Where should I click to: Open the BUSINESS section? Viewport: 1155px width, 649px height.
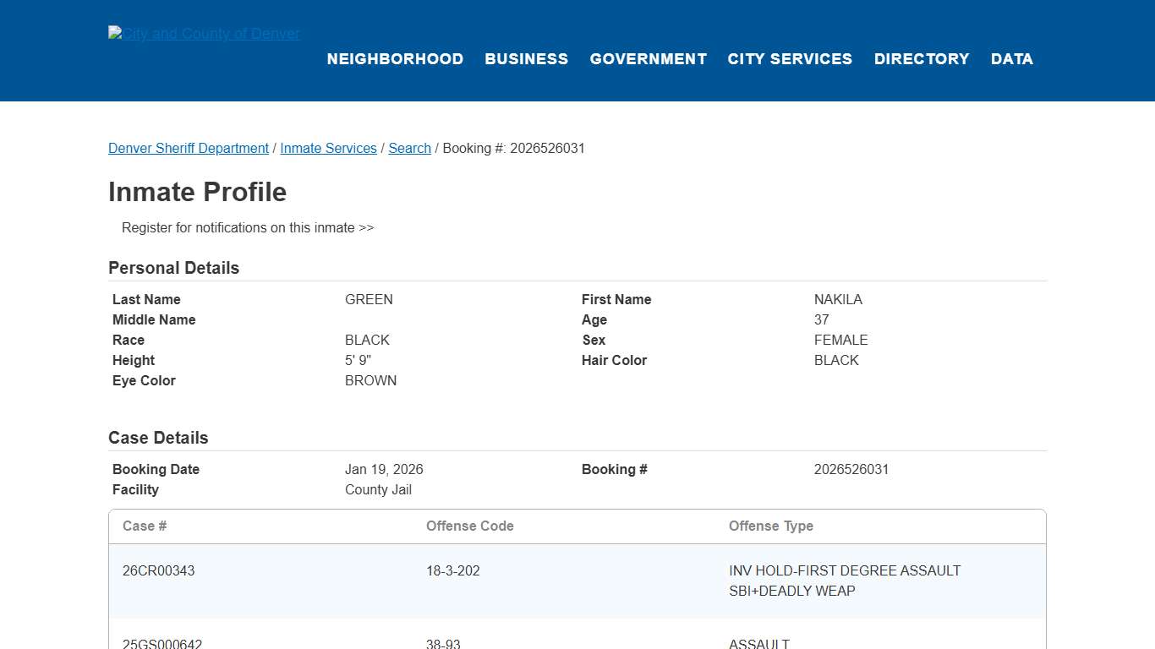(526, 59)
